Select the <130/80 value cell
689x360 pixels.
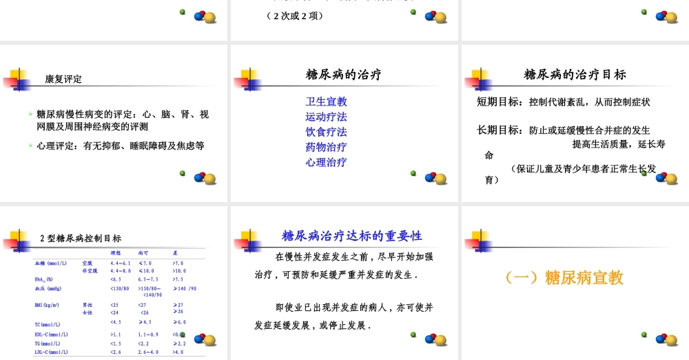pyautogui.click(x=120, y=289)
